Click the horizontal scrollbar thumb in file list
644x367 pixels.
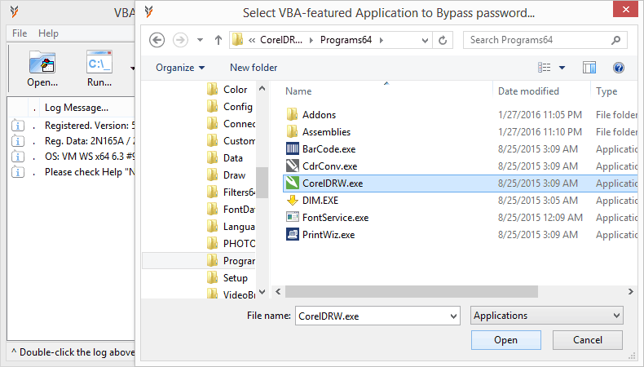(412, 291)
